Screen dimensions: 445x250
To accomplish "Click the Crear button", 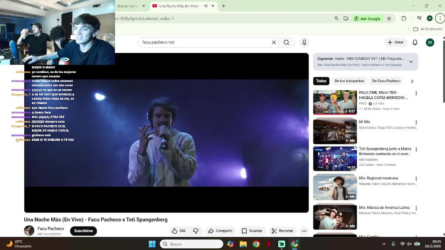I will click(395, 42).
